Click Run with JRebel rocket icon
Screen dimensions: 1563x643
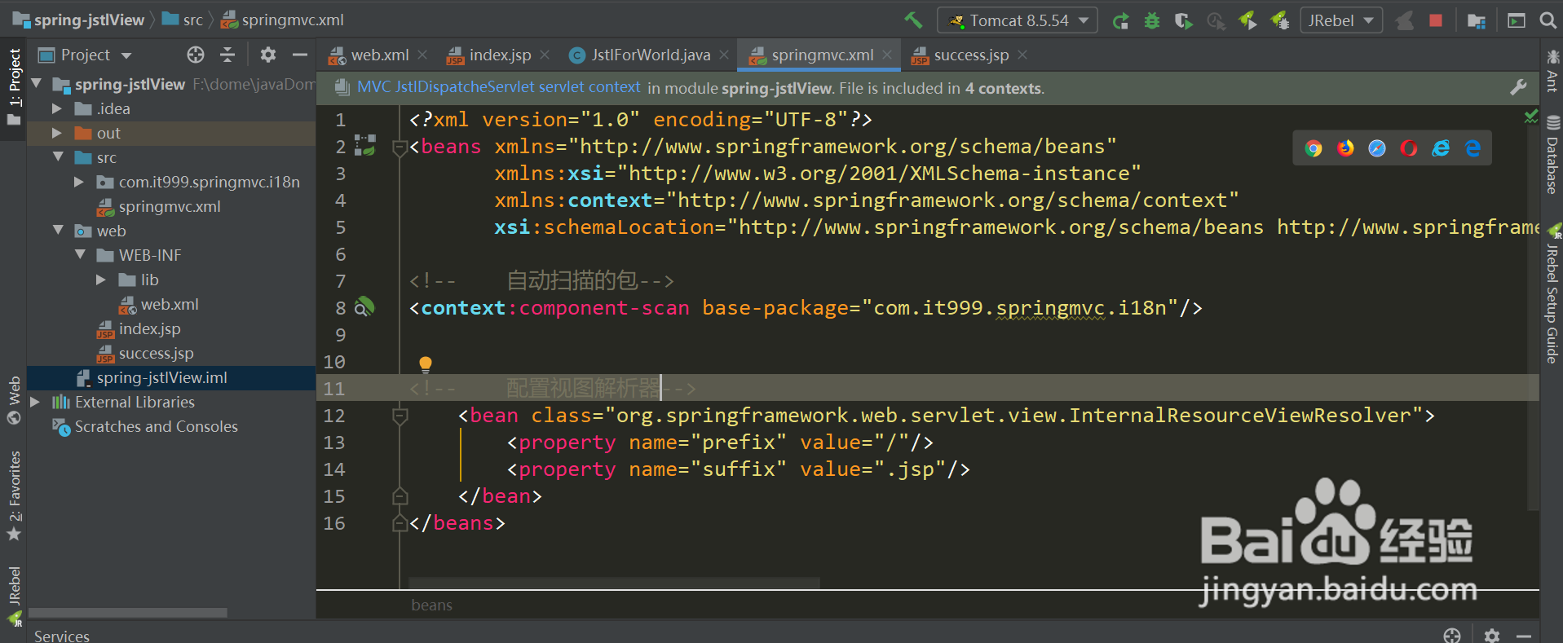[x=1247, y=21]
